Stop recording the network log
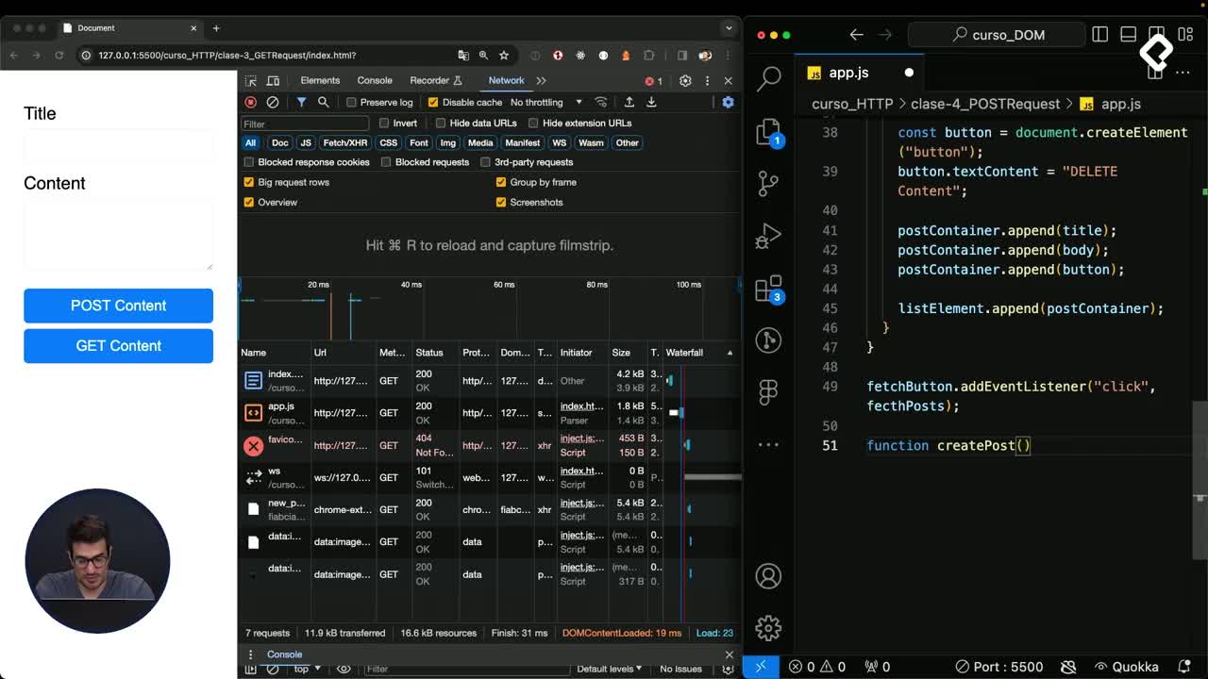 coord(250,102)
